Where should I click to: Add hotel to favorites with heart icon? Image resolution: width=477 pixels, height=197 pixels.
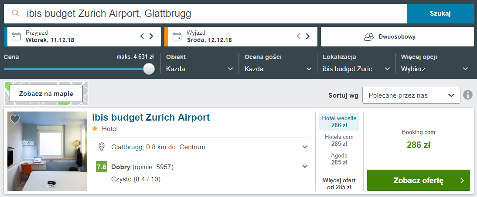[14, 119]
